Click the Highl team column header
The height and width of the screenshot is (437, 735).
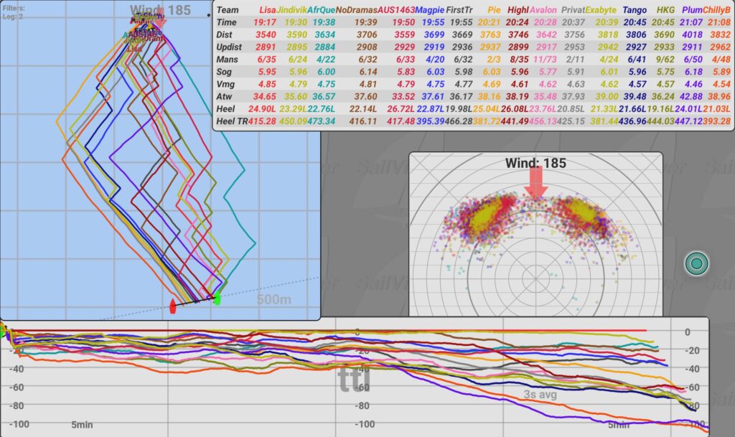tap(518, 10)
